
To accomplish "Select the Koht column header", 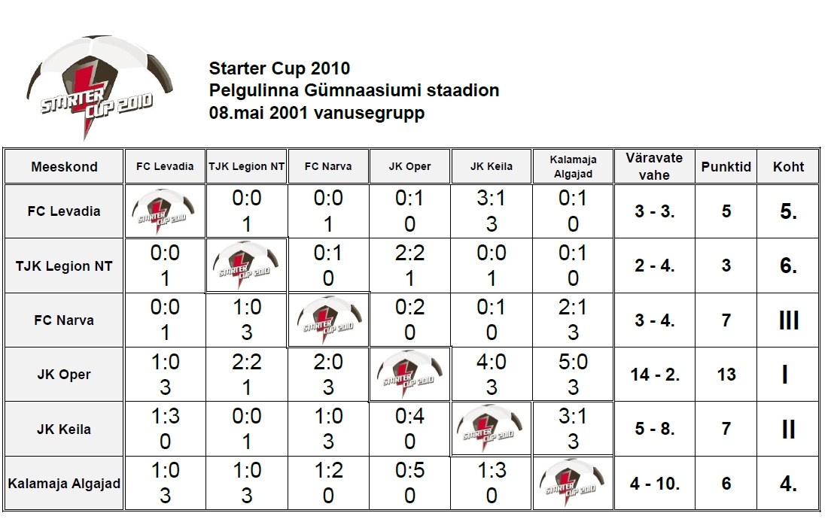I will (788, 166).
